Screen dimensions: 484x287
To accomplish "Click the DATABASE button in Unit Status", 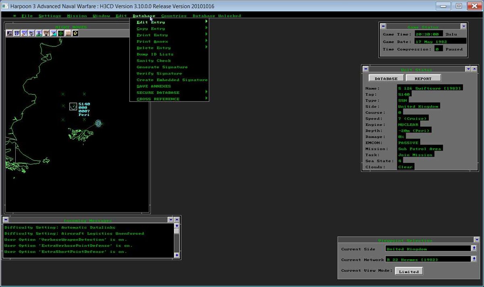I will click(386, 78).
